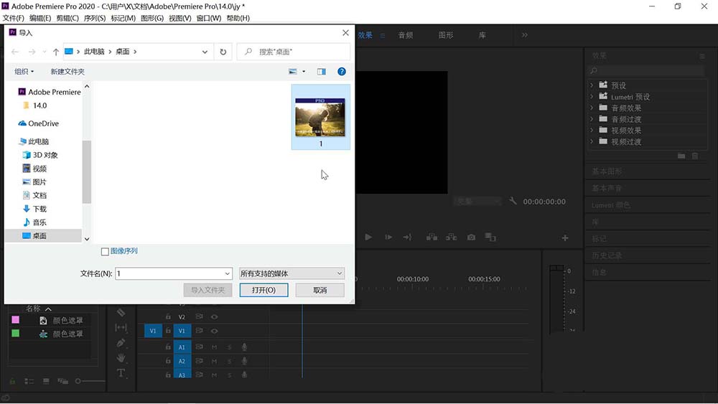This screenshot has width=718, height=404.
Task: Select the Hand tool
Action: pyautogui.click(x=121, y=357)
